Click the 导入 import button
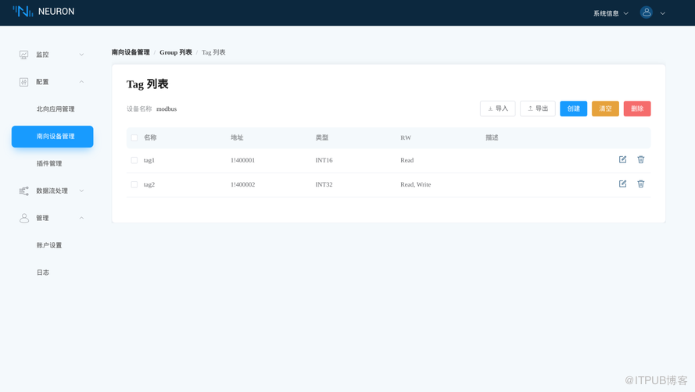 tap(497, 109)
